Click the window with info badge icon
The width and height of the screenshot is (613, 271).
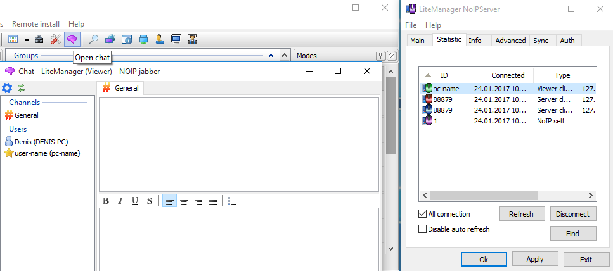click(127, 39)
